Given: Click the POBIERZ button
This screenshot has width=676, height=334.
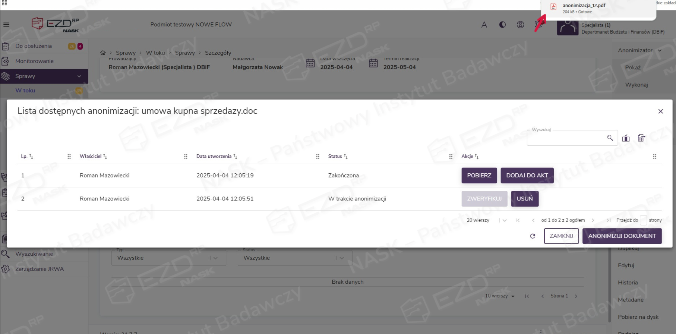Looking at the screenshot, I should click(x=479, y=176).
